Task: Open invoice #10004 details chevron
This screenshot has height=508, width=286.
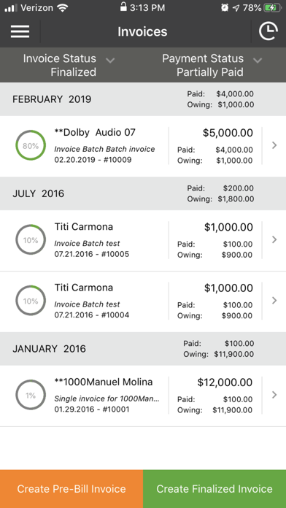Action: 274,300
